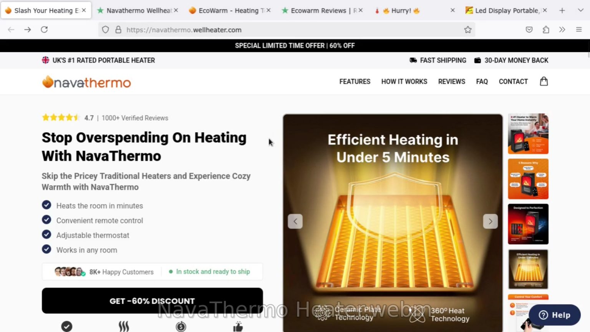Click the save-to-Pocket icon
Viewport: 590px width, 332px height.
529,29
